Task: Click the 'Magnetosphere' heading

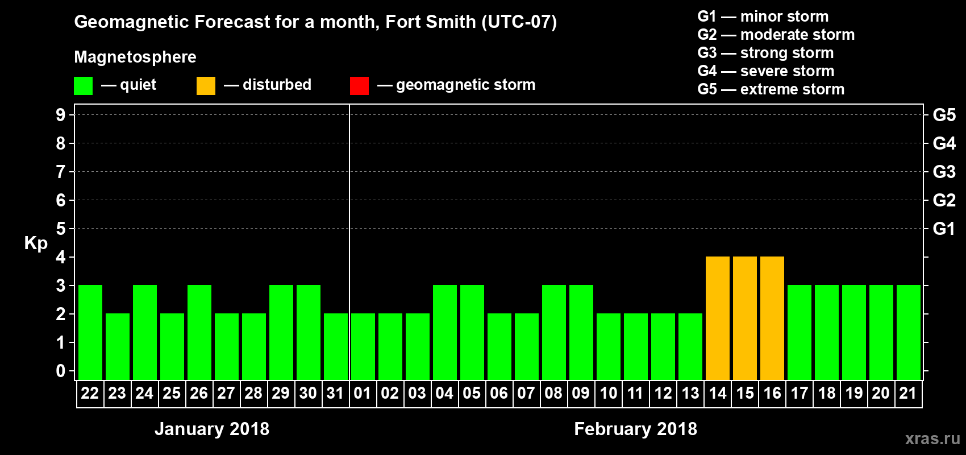Action: tap(135, 57)
